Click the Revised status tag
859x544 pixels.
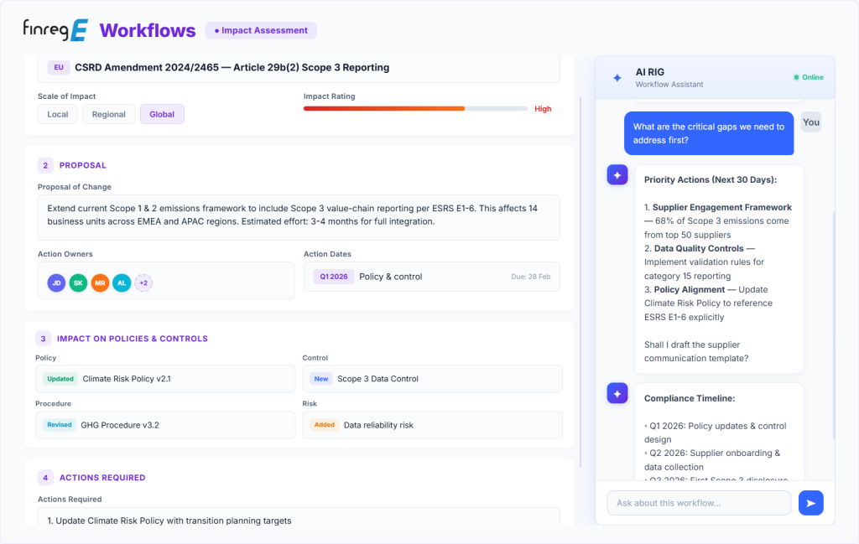click(x=60, y=425)
